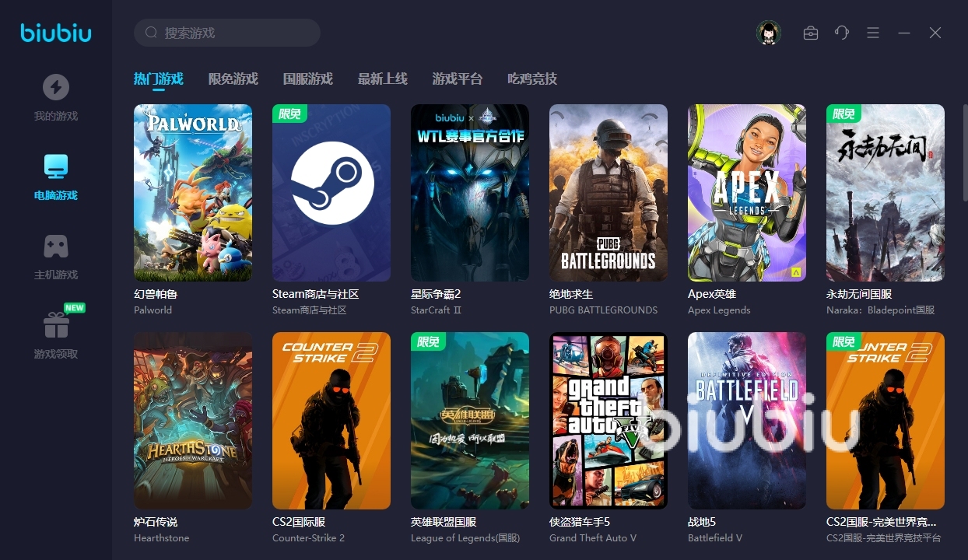Open the game gift box icon
This screenshot has height=560, width=968.
55,325
